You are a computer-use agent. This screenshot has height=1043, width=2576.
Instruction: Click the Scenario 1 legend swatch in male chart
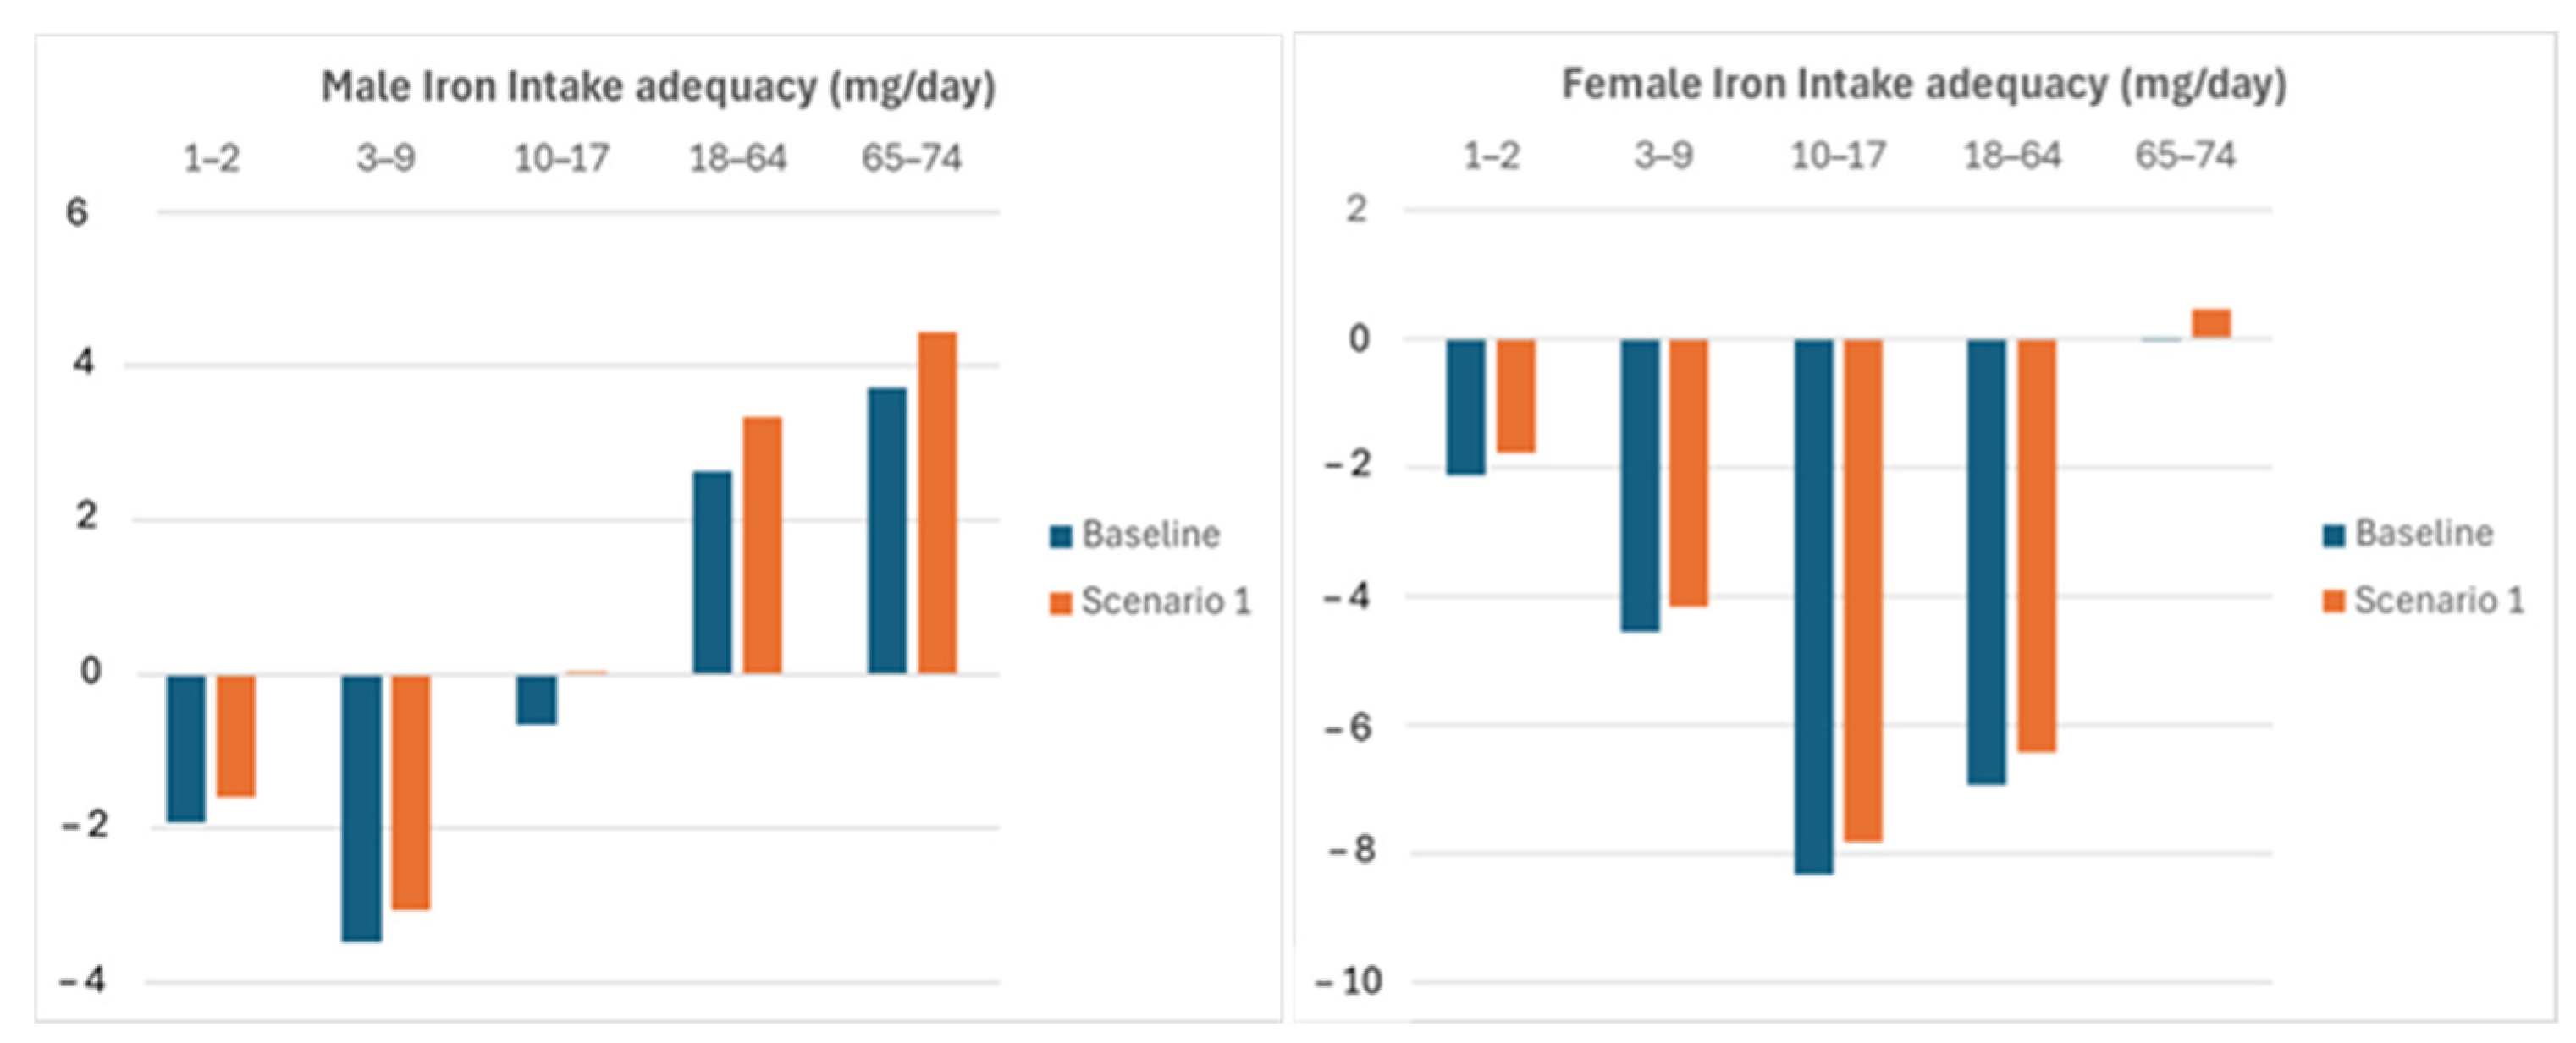[x=1060, y=602]
